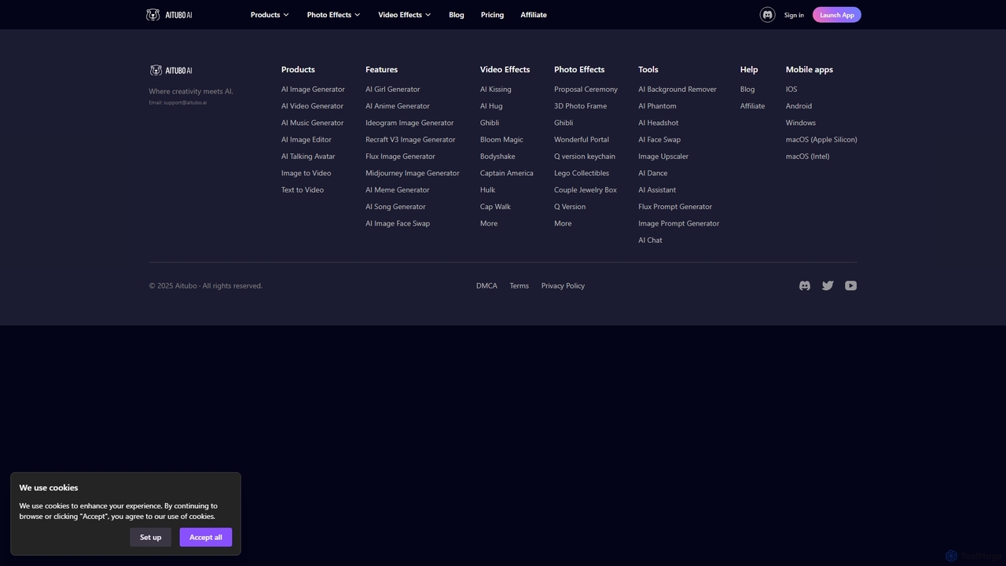Open 3D Photo Frame effect
The image size is (1006, 566).
pyautogui.click(x=580, y=106)
